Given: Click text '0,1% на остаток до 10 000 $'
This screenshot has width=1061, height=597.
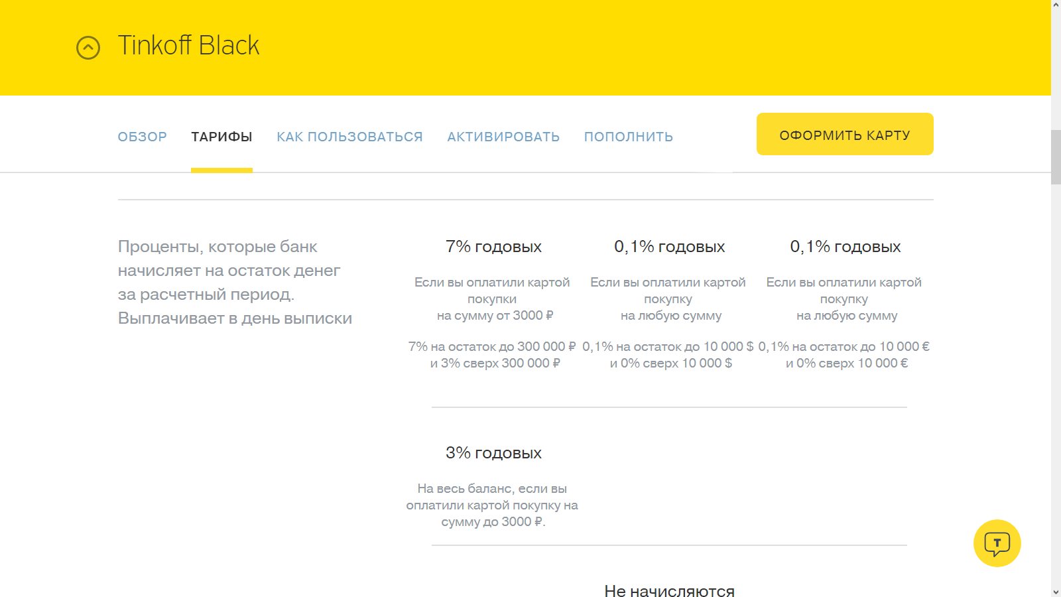Looking at the screenshot, I should pyautogui.click(x=668, y=347).
